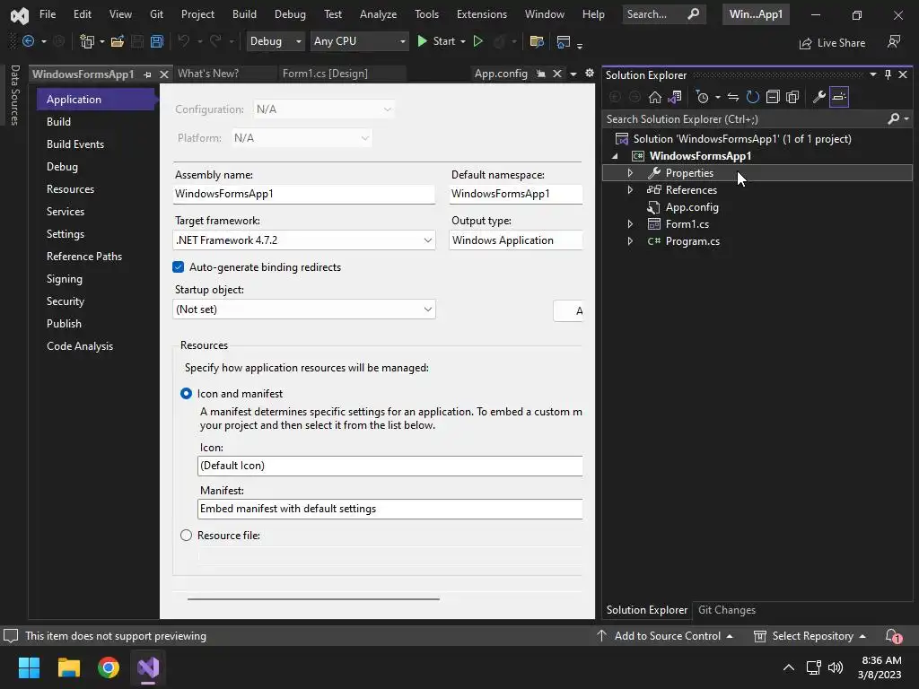Click the Live Share button
The width and height of the screenshot is (919, 689).
click(x=832, y=43)
